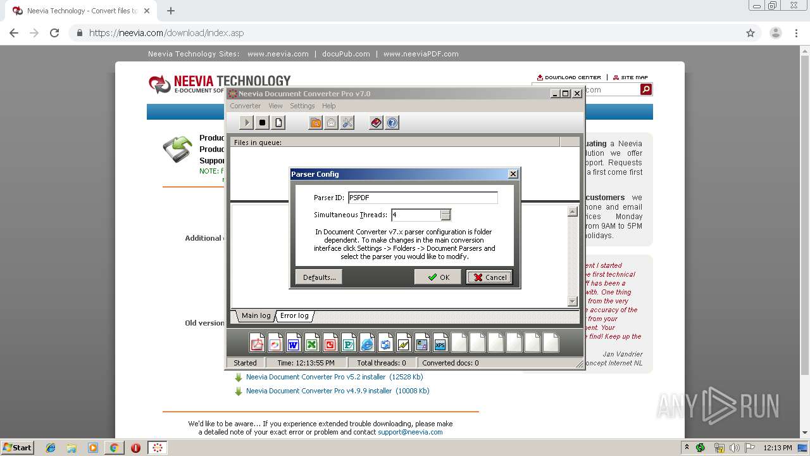
Task: Select the XPS parser document icon
Action: coord(440,343)
